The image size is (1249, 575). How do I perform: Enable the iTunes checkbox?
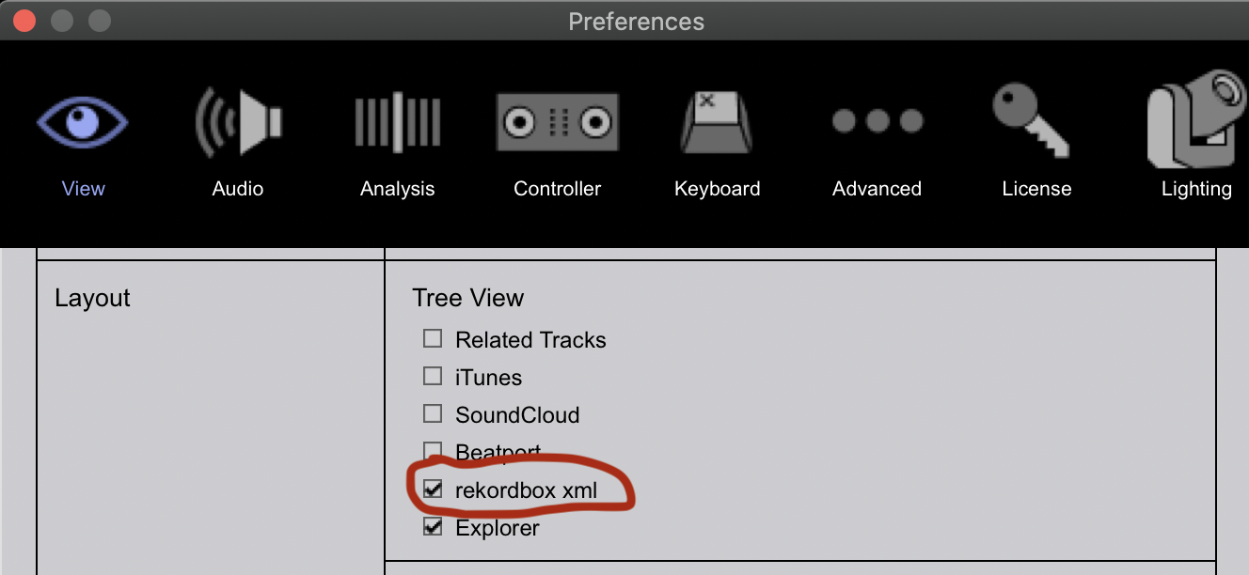tap(433, 376)
